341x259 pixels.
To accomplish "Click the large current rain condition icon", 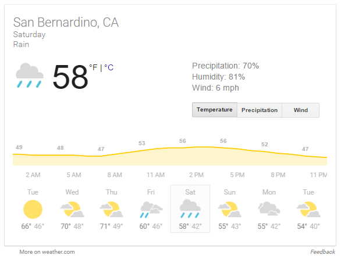I will [x=30, y=75].
